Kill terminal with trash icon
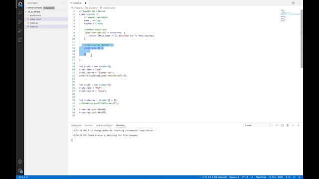The image size is (319, 179). coord(288,125)
